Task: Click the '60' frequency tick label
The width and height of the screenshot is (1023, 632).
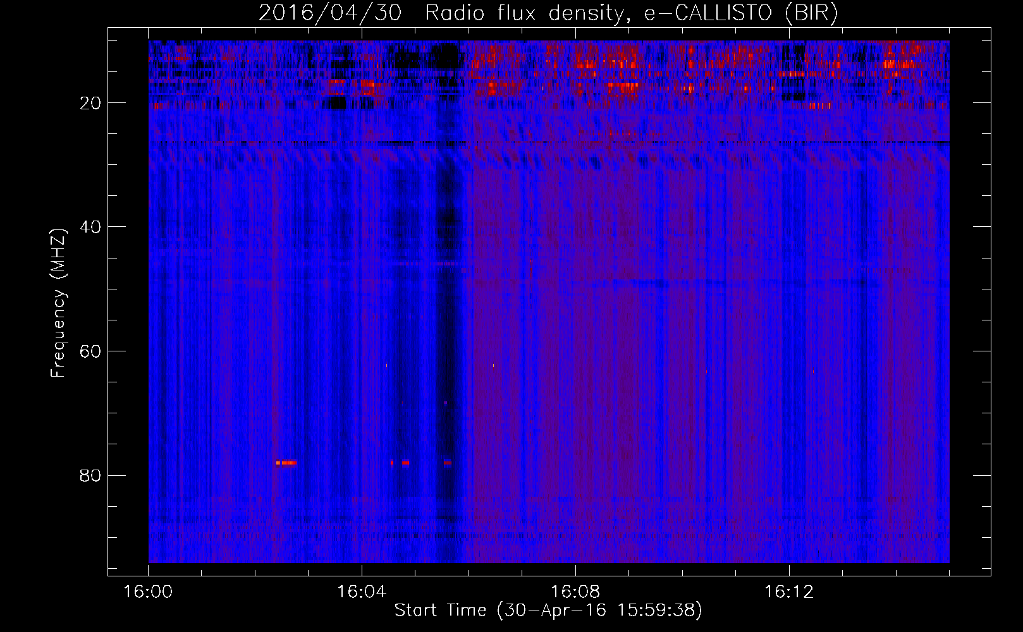Action: click(90, 351)
